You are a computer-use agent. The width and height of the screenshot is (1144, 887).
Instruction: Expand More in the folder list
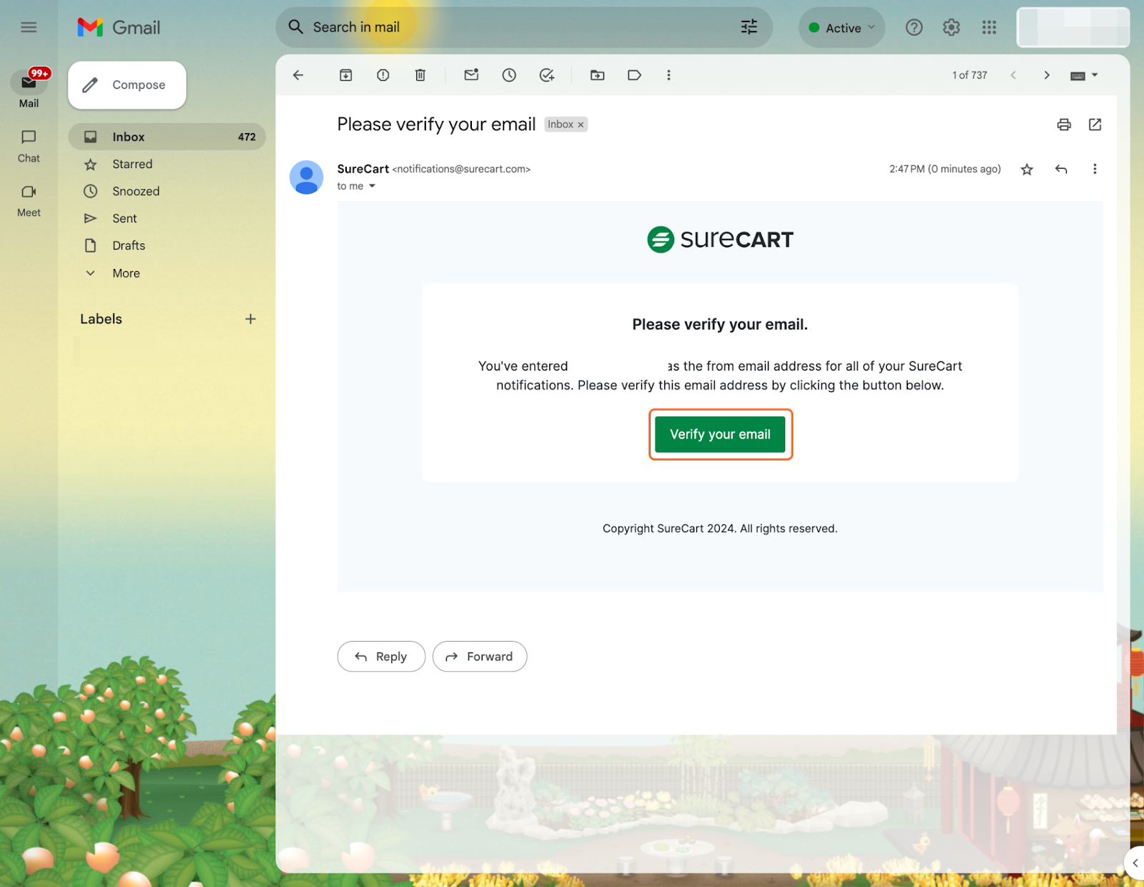pyautogui.click(x=126, y=273)
